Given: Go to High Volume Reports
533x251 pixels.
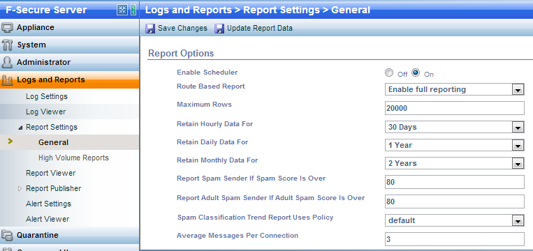Looking at the screenshot, I should pyautogui.click(x=73, y=158).
